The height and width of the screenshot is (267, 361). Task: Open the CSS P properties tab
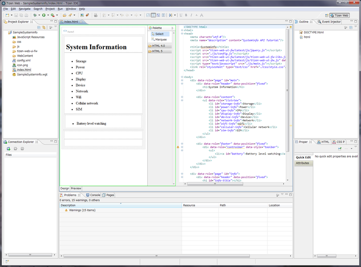point(338,142)
